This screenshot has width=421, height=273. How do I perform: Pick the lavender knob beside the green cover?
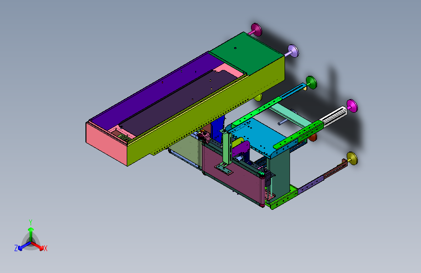[293, 51]
